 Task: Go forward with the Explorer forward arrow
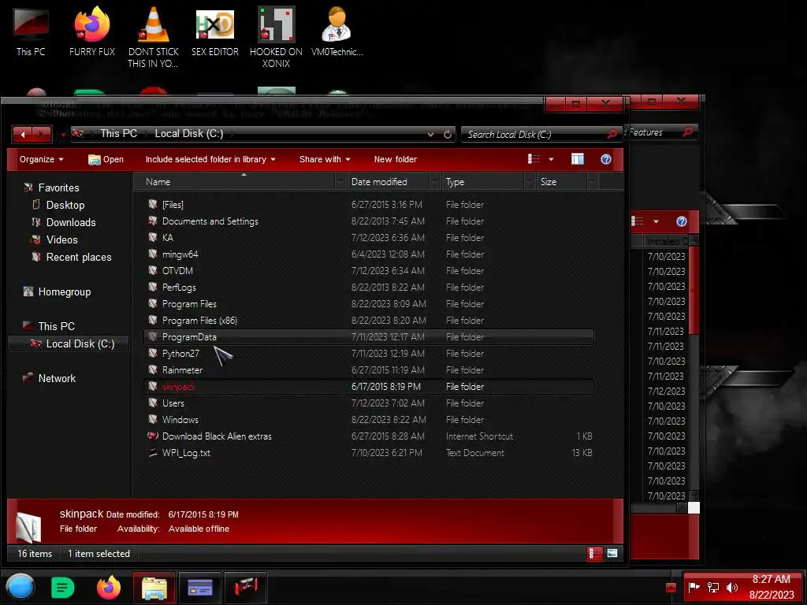point(43,134)
